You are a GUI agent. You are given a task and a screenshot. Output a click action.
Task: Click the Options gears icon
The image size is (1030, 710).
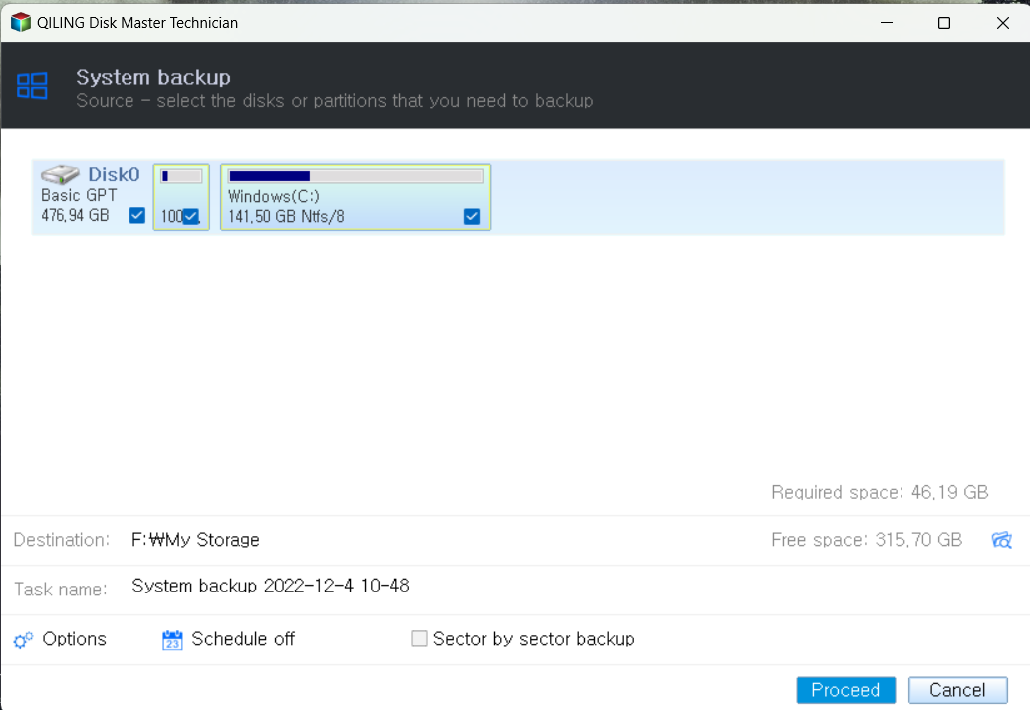click(x=24, y=639)
